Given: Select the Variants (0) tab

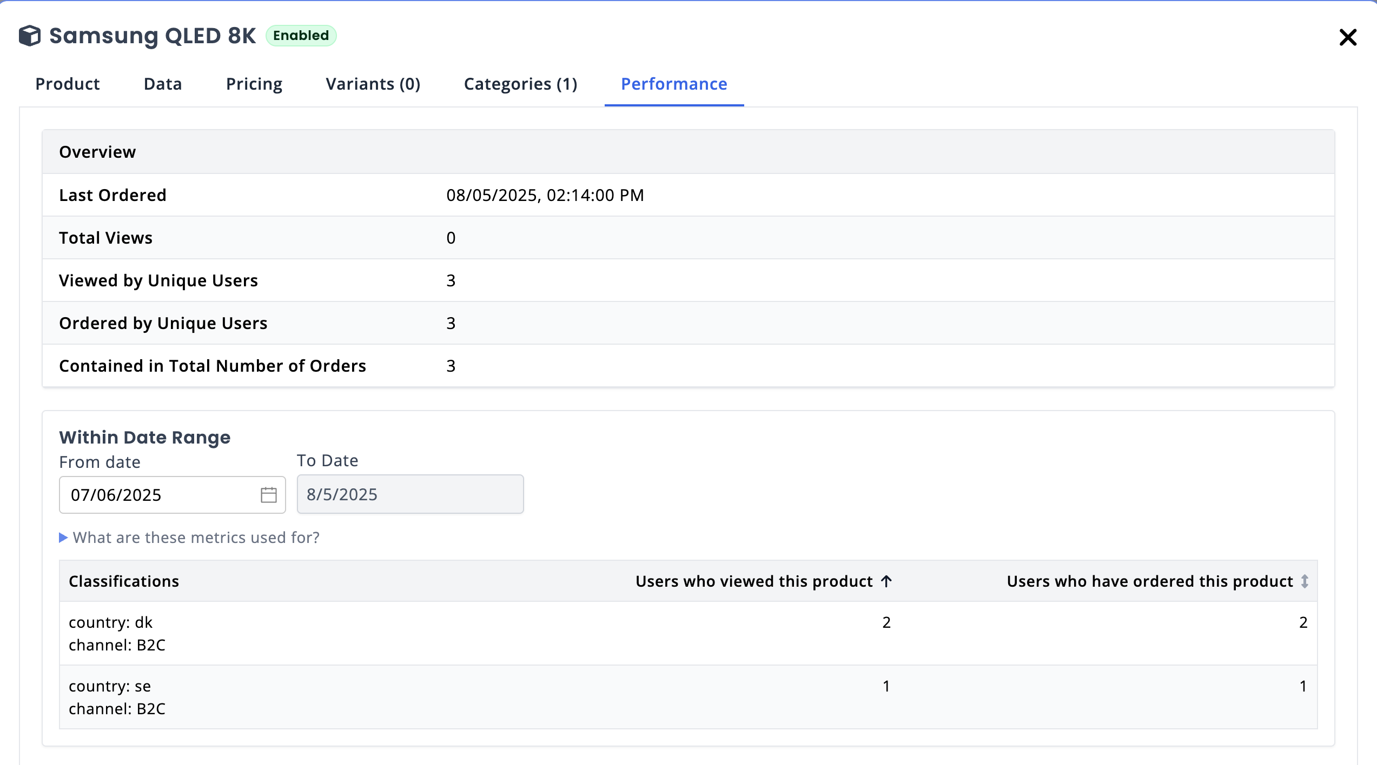Looking at the screenshot, I should pyautogui.click(x=373, y=84).
